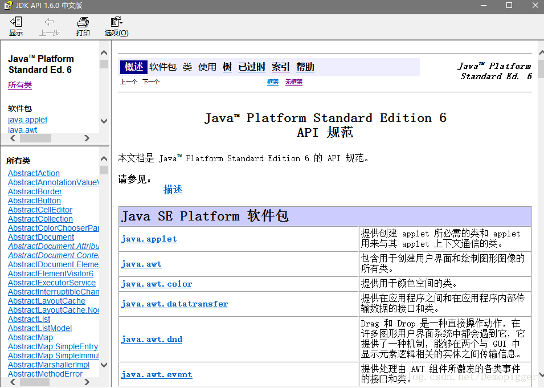
Task: Open the java.awt.datatransfer package link
Action: [x=174, y=304]
